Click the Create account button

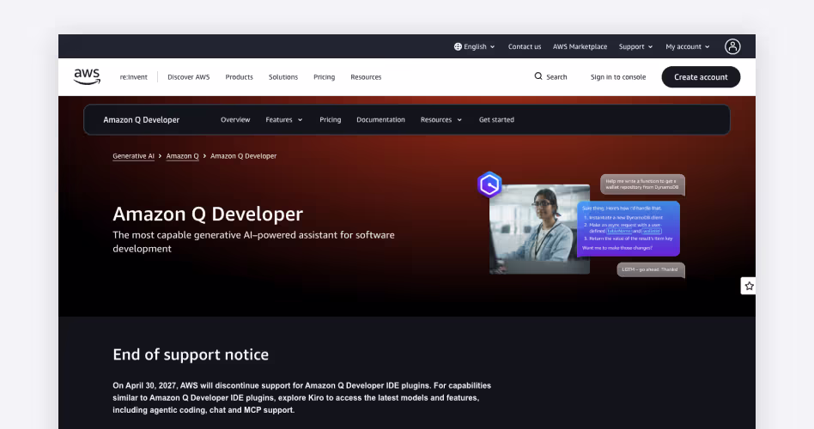pos(701,76)
